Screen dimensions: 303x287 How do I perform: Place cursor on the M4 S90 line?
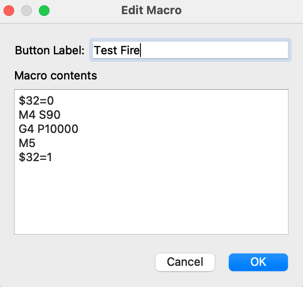[x=39, y=115]
